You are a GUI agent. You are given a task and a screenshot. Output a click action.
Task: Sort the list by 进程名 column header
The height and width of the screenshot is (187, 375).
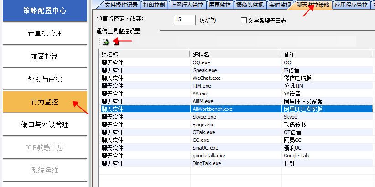[x=235, y=54]
